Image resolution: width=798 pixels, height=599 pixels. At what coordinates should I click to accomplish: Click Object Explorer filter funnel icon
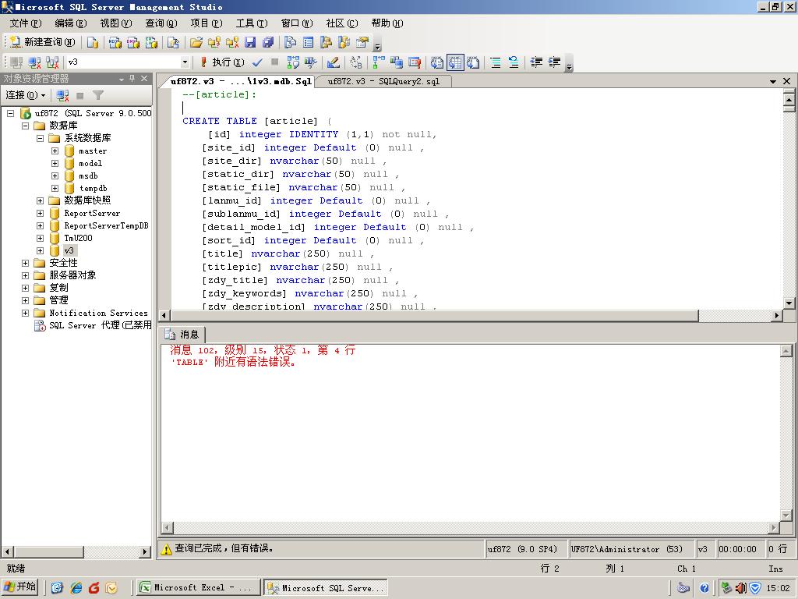[x=98, y=95]
